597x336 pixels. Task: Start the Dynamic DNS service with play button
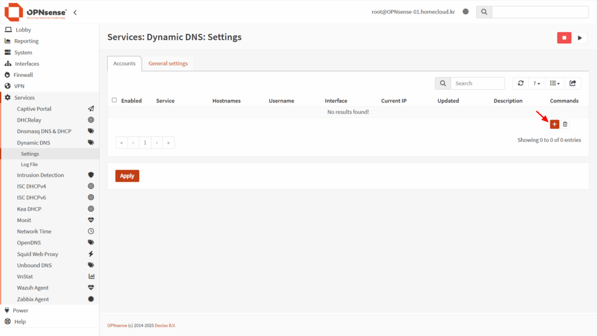click(580, 38)
